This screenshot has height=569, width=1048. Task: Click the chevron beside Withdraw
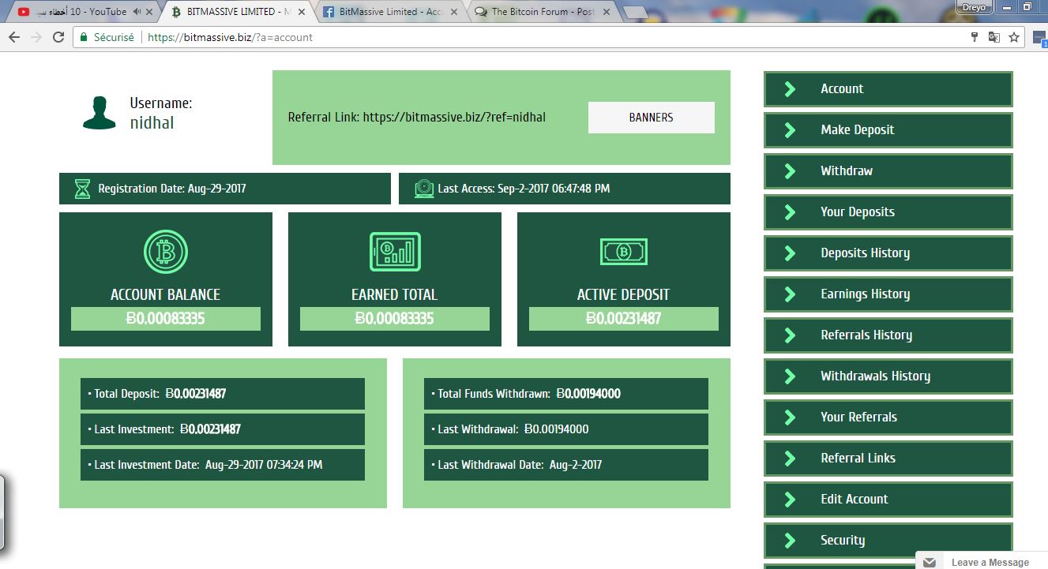point(790,171)
